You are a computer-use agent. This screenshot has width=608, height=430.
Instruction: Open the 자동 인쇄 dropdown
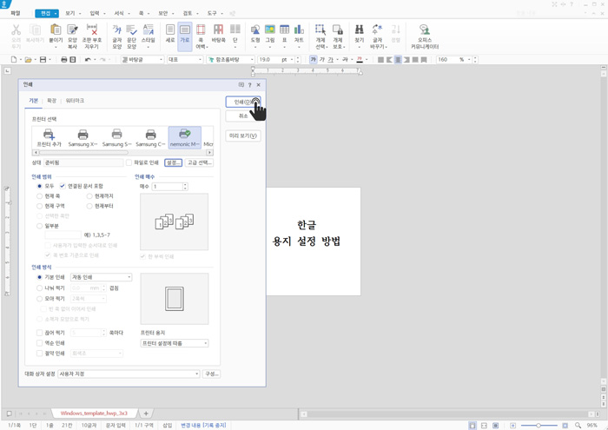pyautogui.click(x=102, y=277)
